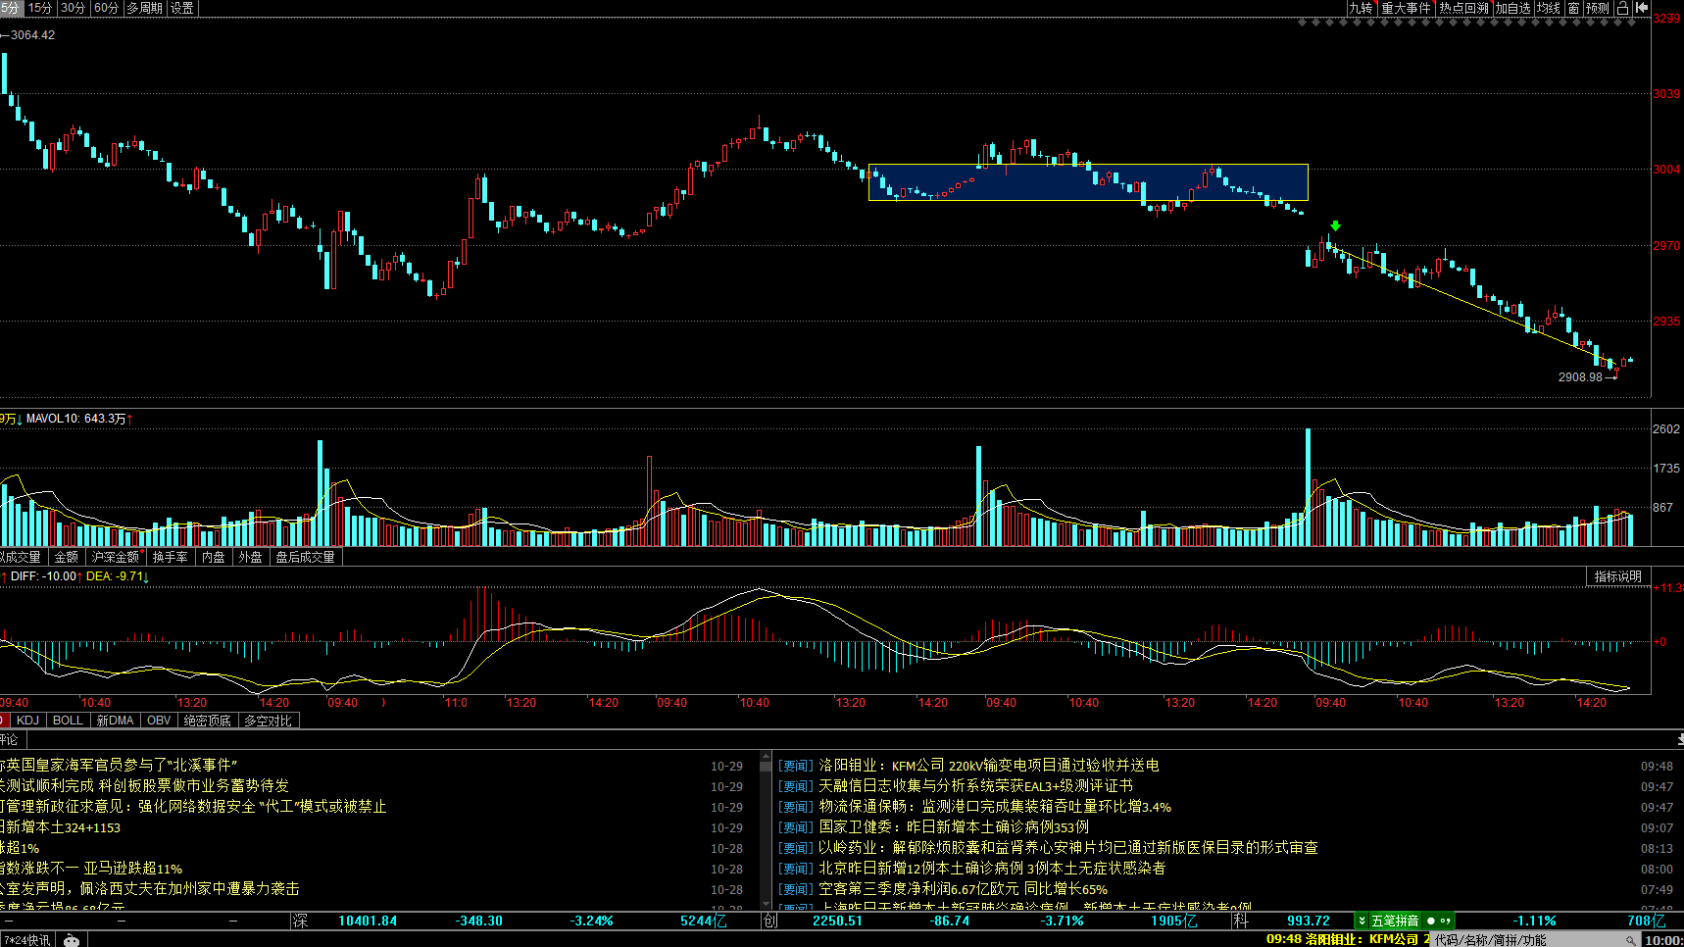Viewport: 1684px width, 947px height.
Task: Select 盘后成交量 after-hours volume tab
Action: (305, 557)
